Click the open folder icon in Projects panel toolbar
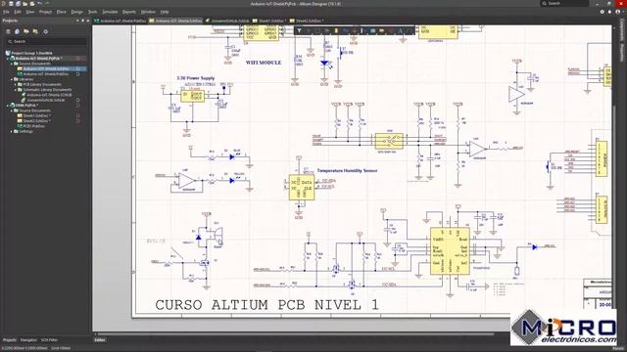 (26, 31)
